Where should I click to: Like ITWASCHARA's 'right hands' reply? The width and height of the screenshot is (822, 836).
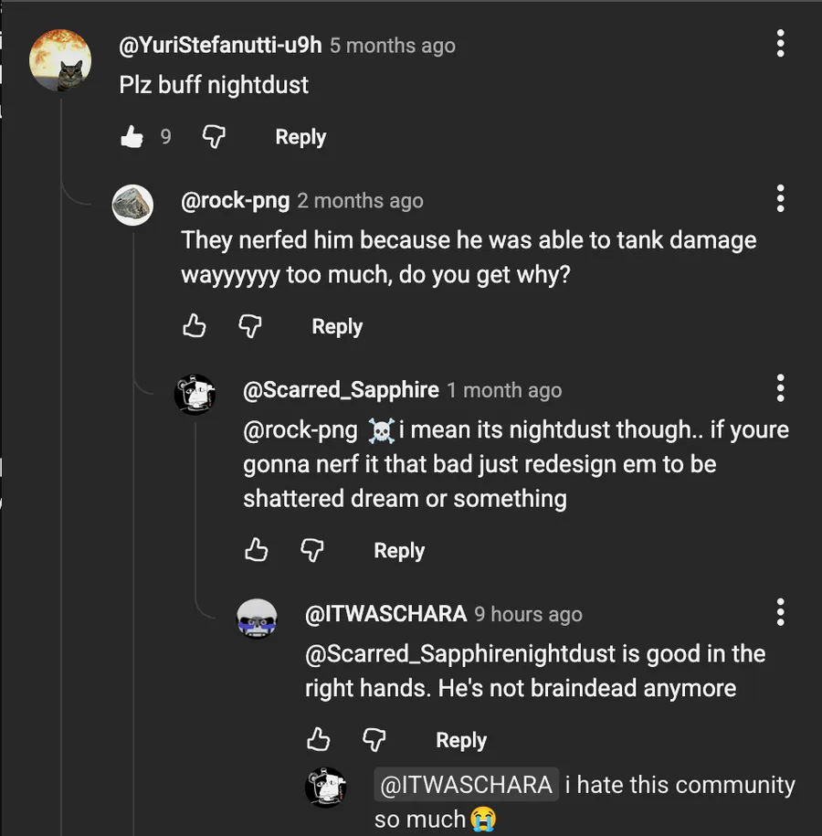coord(319,739)
